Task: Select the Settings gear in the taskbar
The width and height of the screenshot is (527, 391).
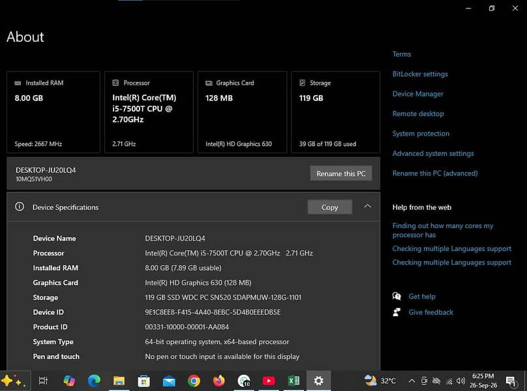Action: 318,381
